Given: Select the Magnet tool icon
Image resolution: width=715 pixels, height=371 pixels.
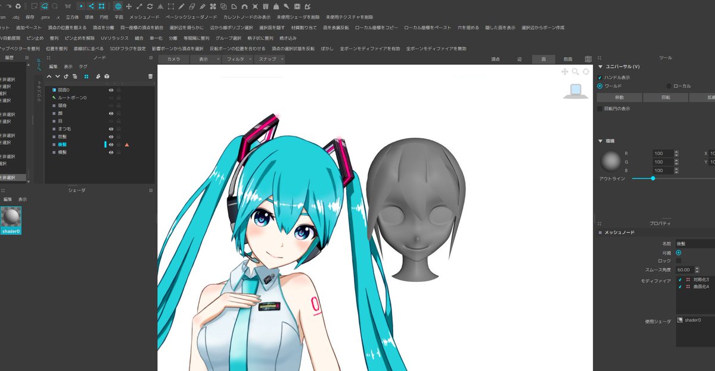Looking at the screenshot, I should coord(244,6).
